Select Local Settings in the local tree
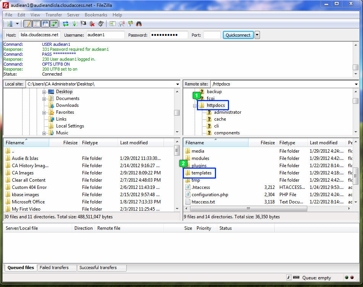The height and width of the screenshot is (287, 363). [x=70, y=126]
